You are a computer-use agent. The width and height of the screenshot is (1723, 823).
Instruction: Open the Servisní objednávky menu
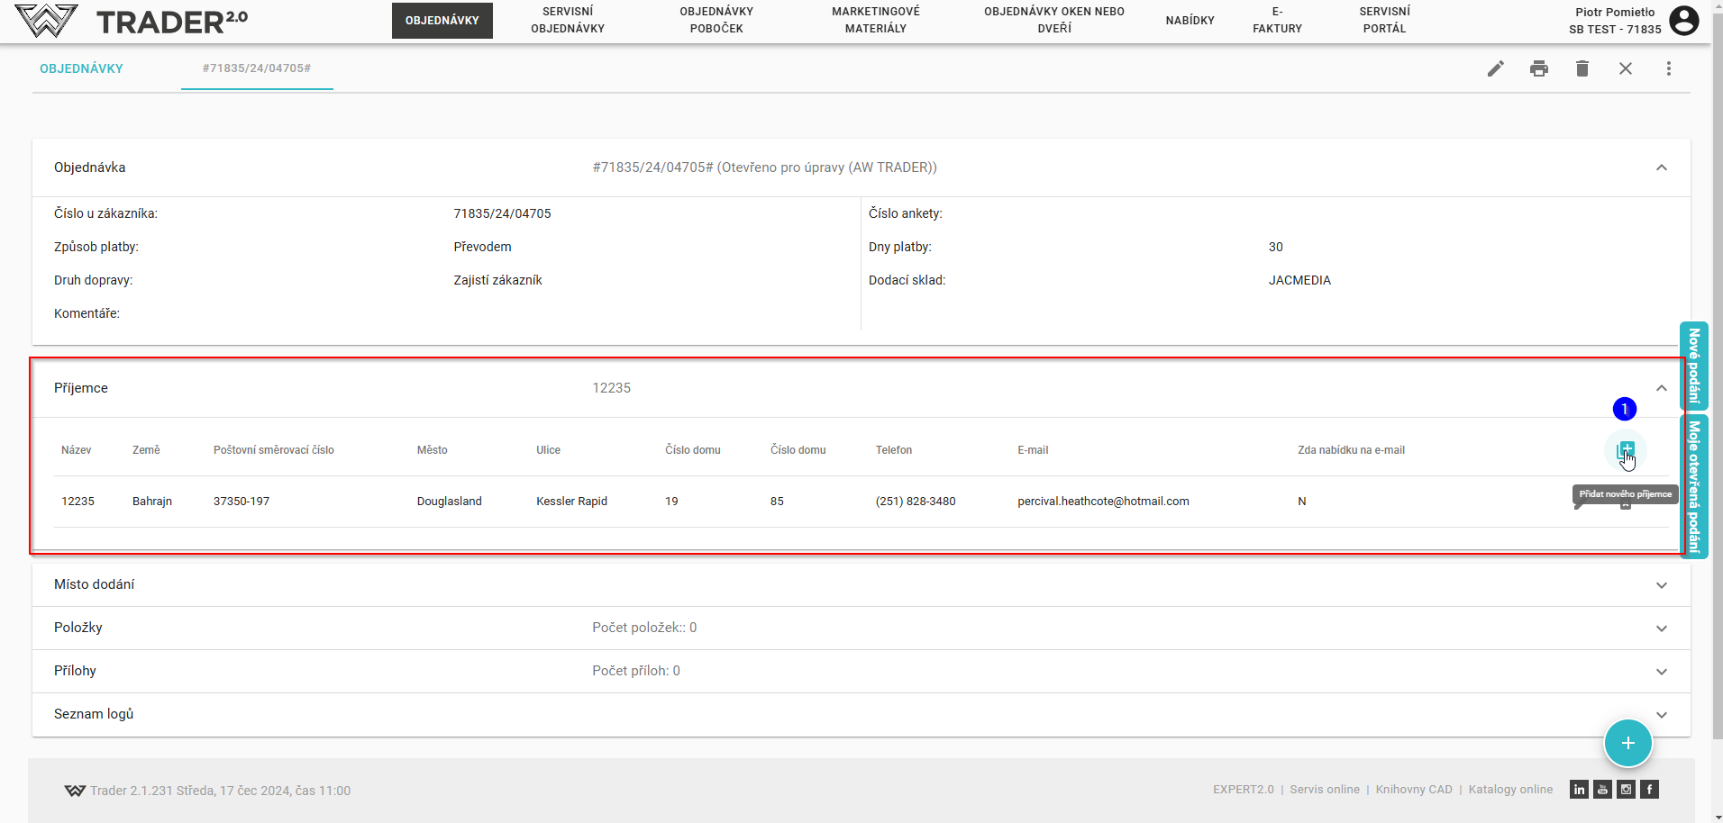pyautogui.click(x=568, y=20)
